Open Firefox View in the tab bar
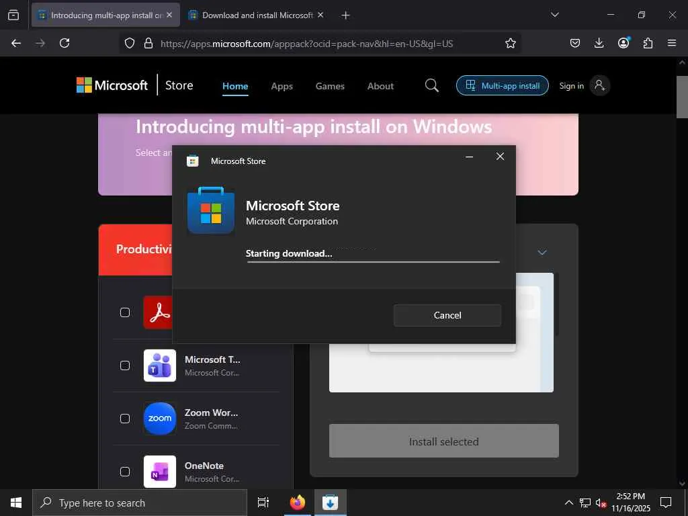This screenshot has width=688, height=516. pos(13,15)
